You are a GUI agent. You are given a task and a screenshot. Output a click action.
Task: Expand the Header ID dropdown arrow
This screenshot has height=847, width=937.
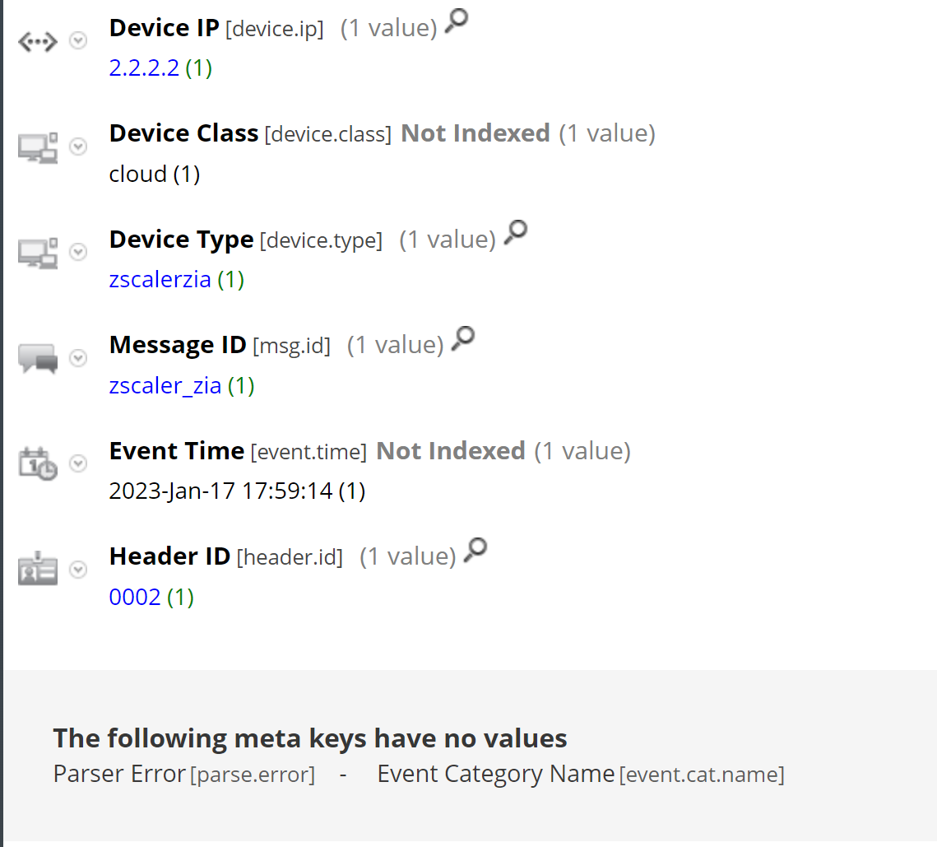coord(78,569)
